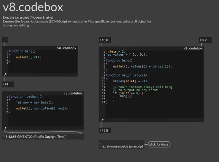Click 'let values = [ 0., 0.];' line

[126, 55]
